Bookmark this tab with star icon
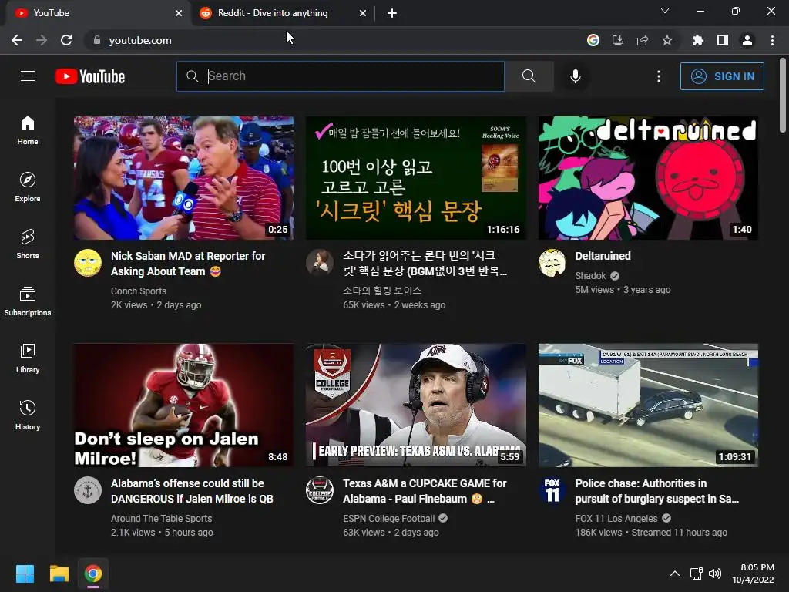The image size is (789, 592). [667, 40]
